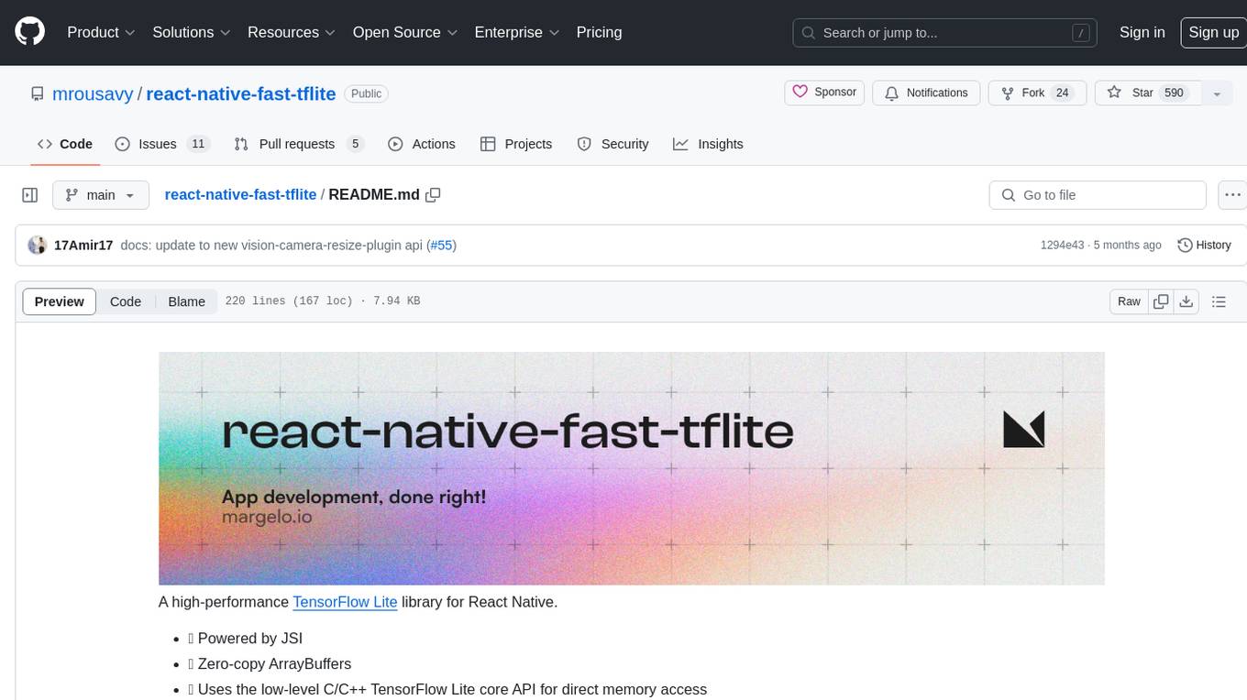1247x700 pixels.
Task: Focus the Go to file input
Action: pyautogui.click(x=1097, y=195)
